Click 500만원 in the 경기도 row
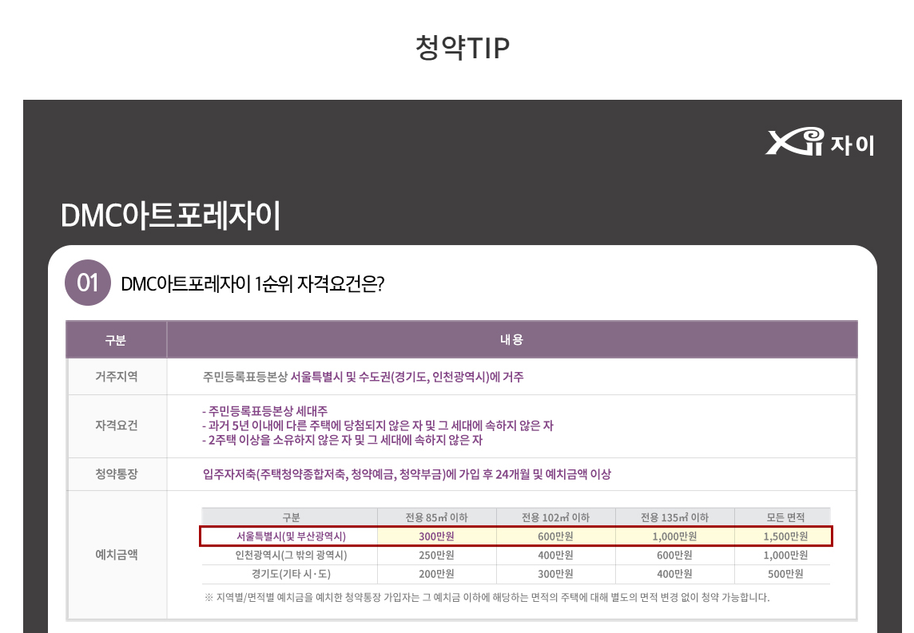 click(x=785, y=574)
